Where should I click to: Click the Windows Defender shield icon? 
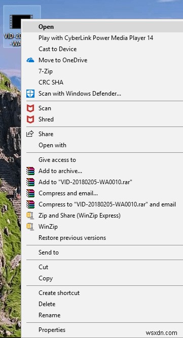30,94
